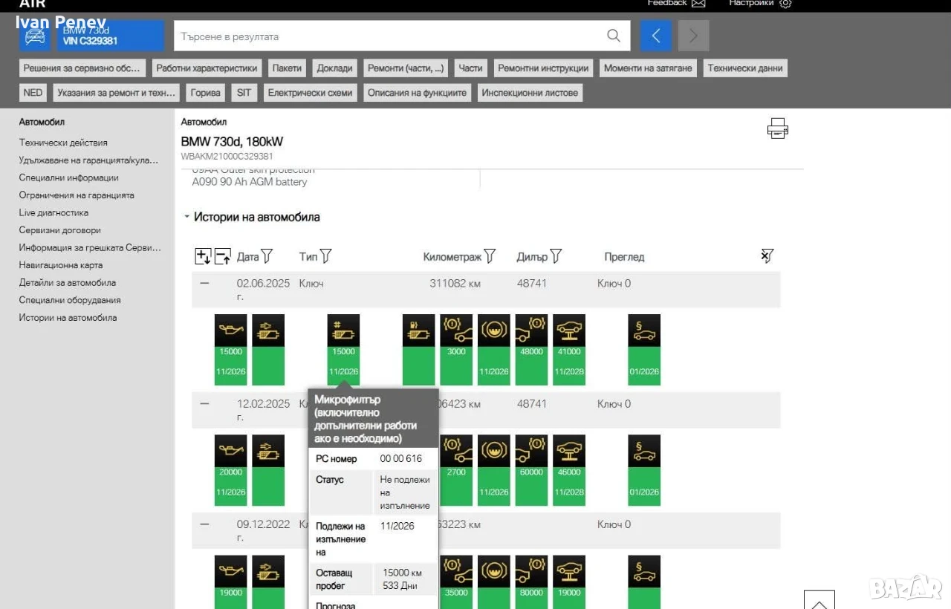The height and width of the screenshot is (609, 951).
Task: Open Работни характеристики tab
Action: 207,68
